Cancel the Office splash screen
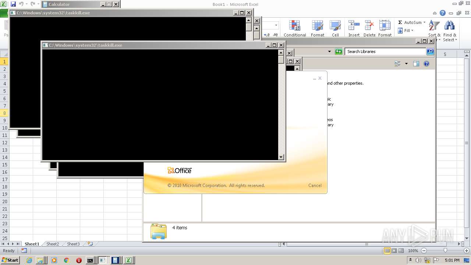This screenshot has width=471, height=265. point(315,185)
